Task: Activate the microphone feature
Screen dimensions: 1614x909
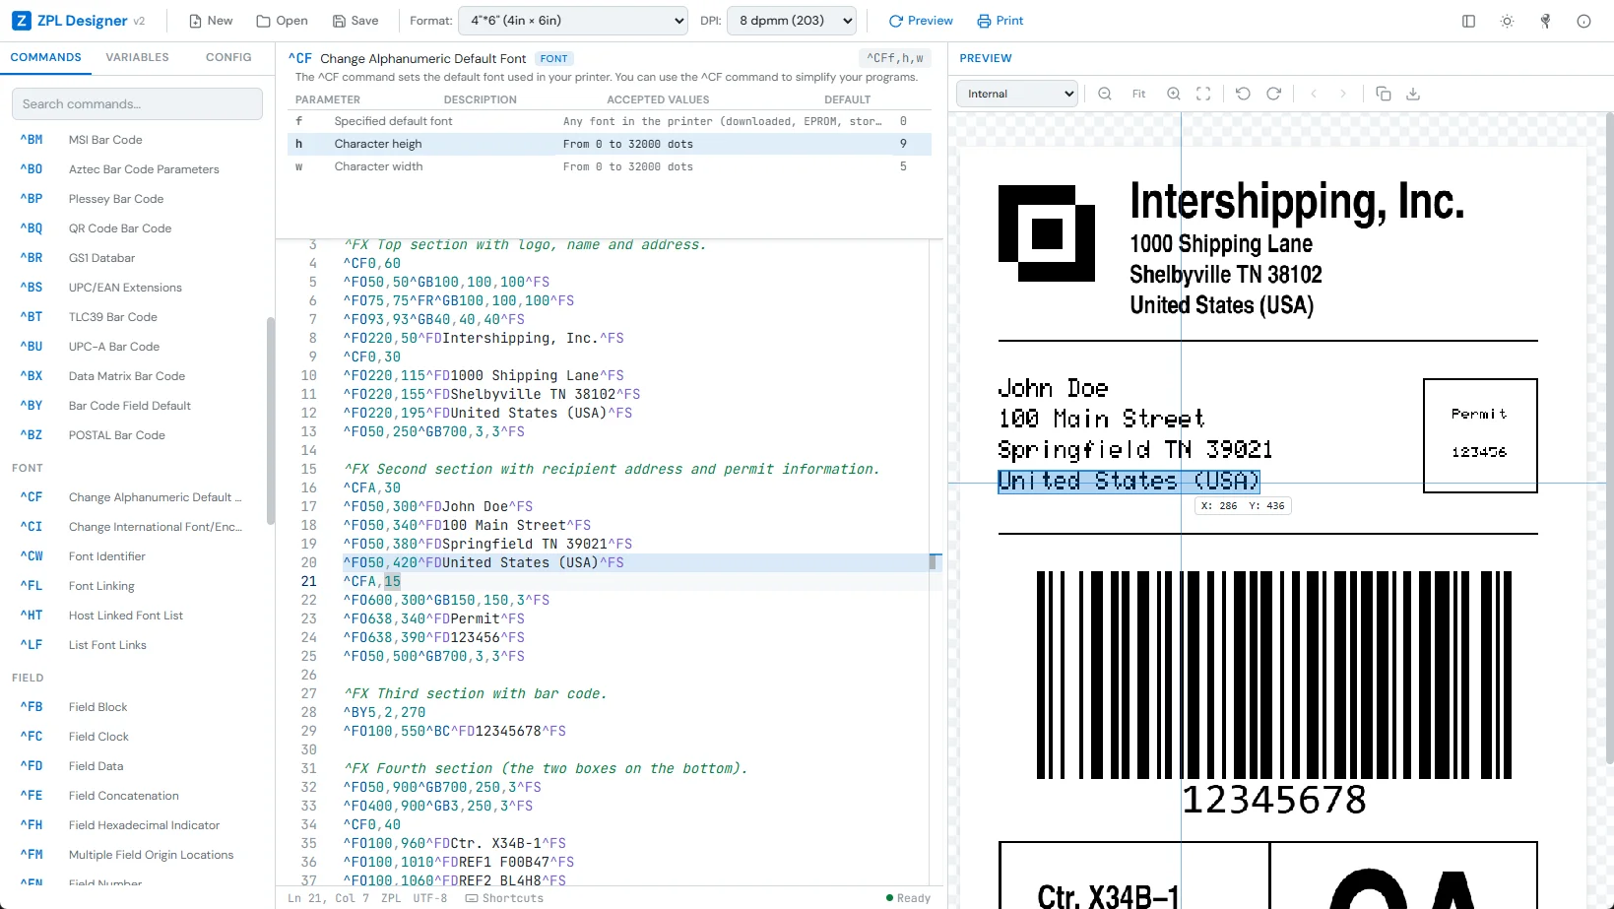Action: [x=1545, y=21]
